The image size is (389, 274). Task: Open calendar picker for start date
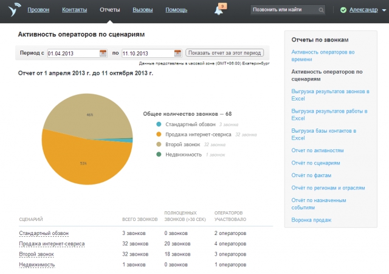click(103, 53)
